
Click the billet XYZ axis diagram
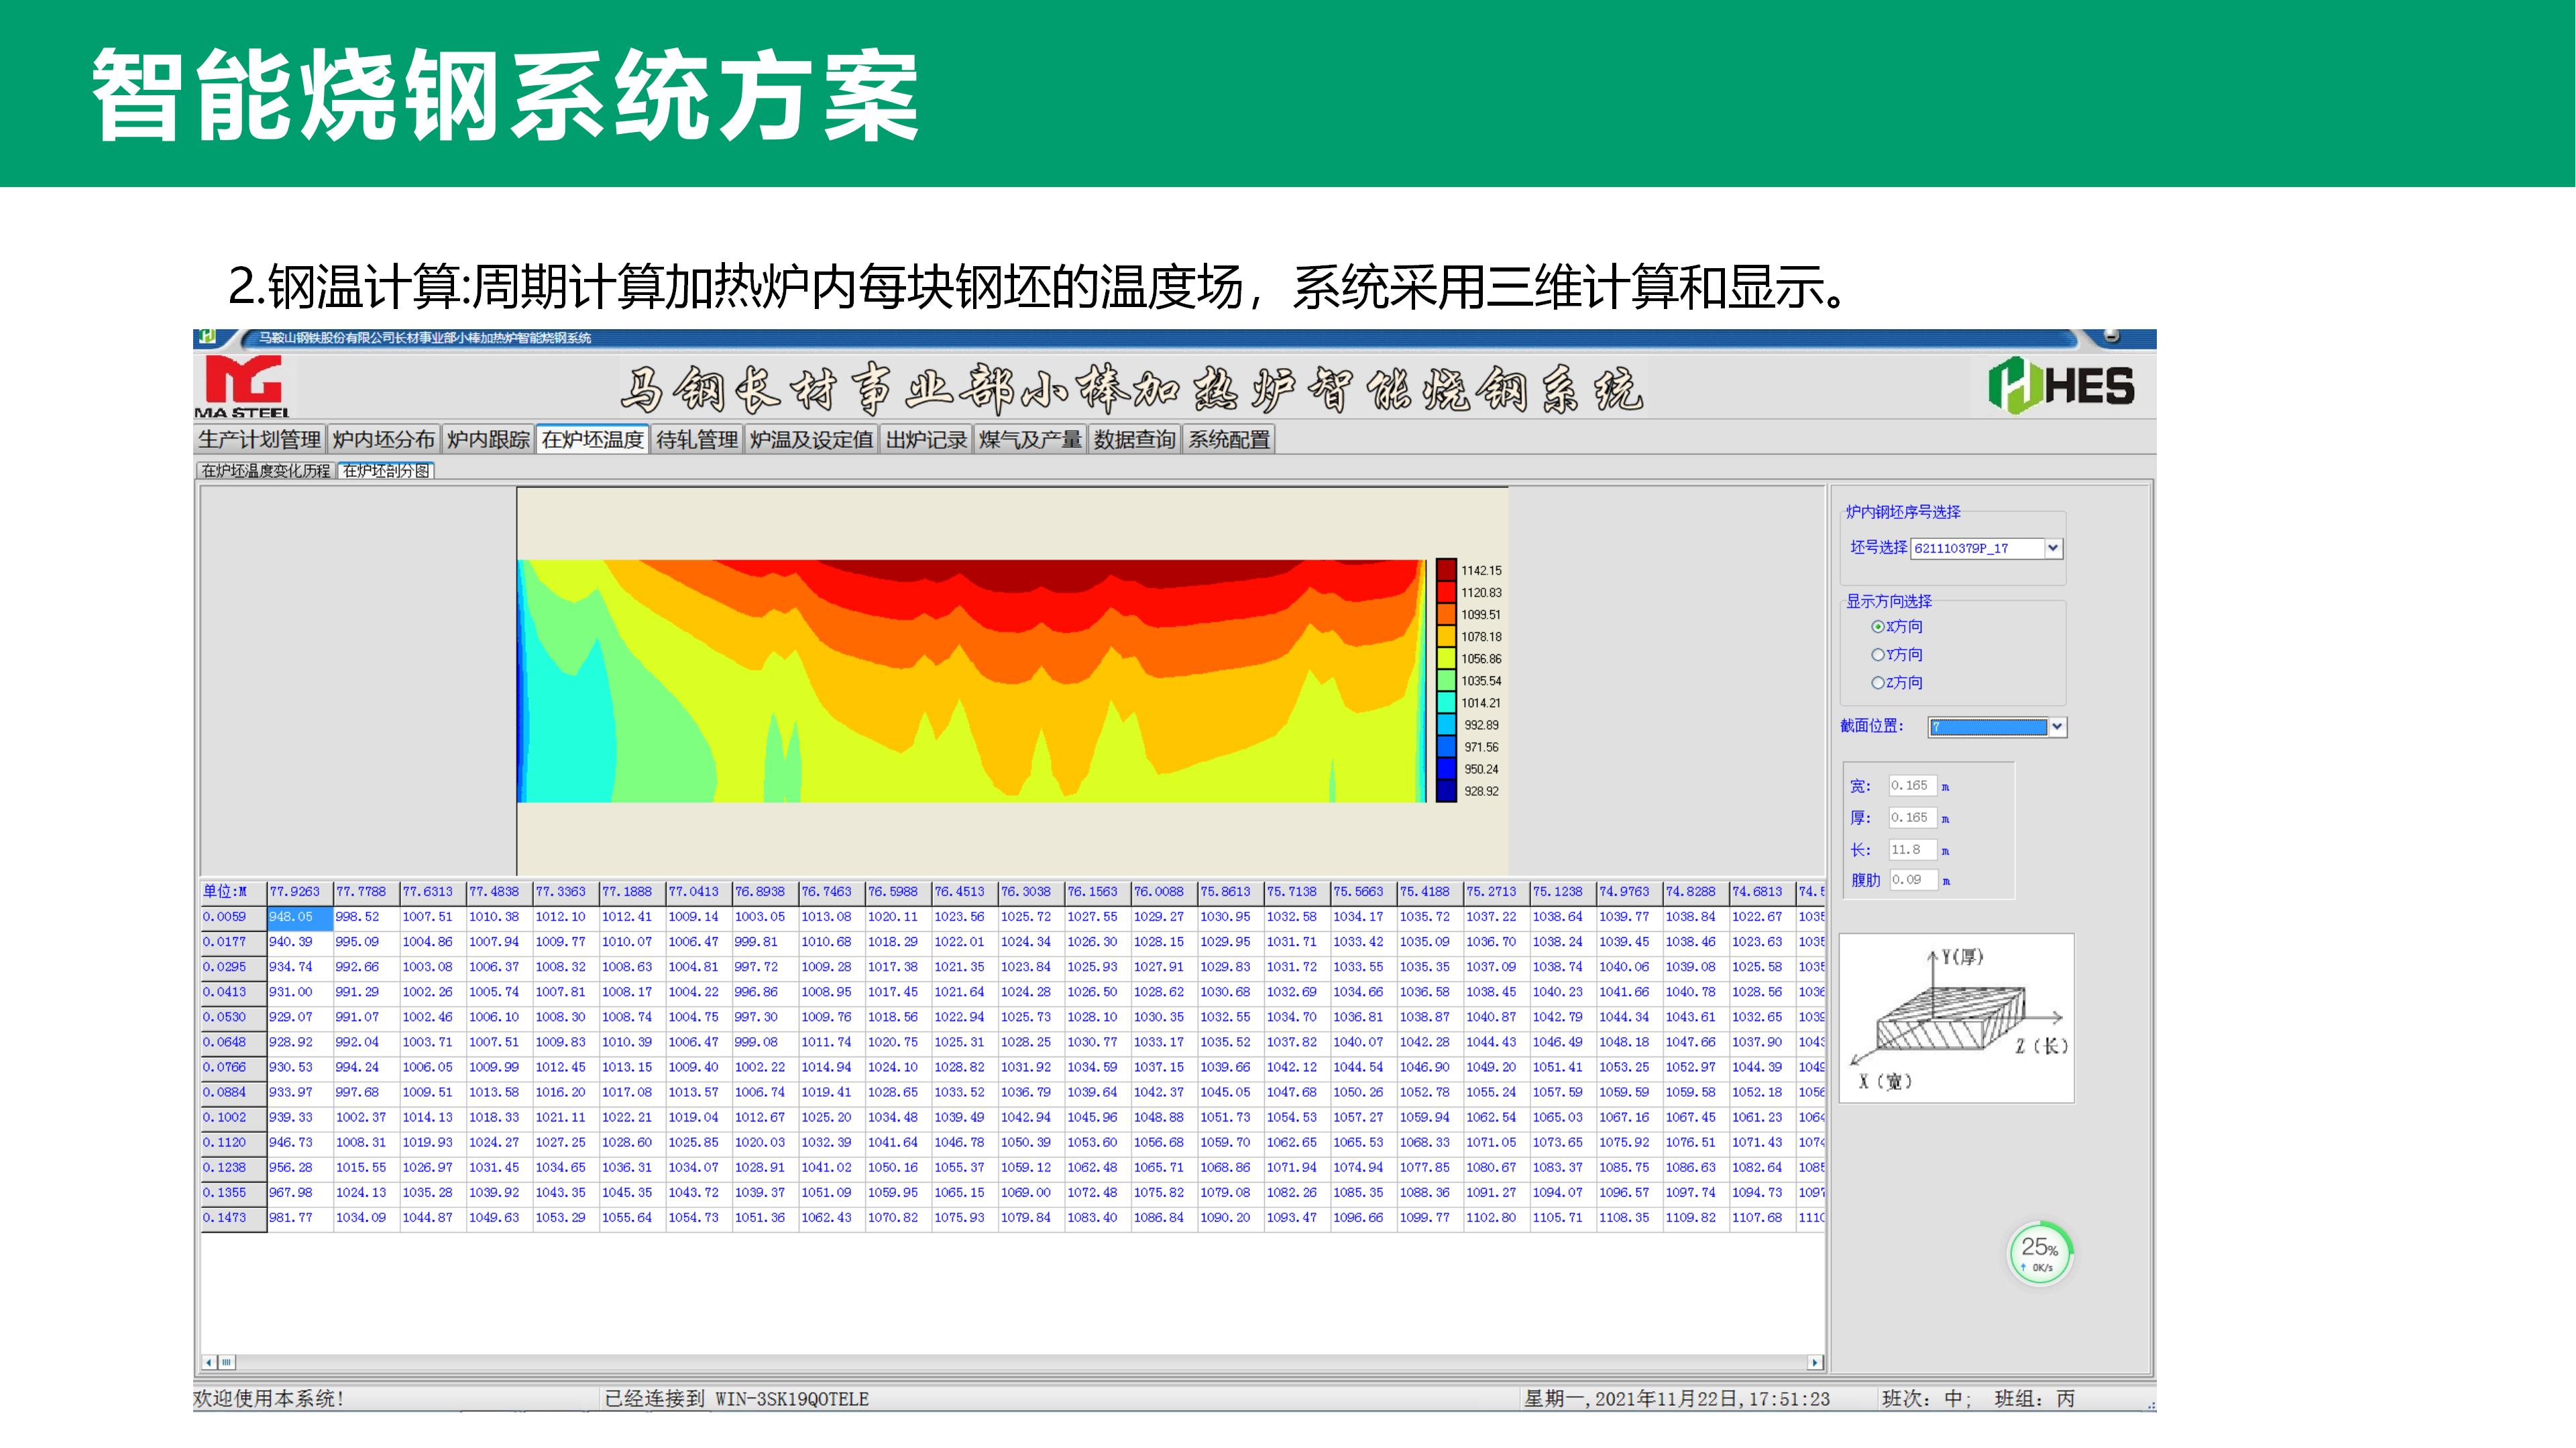click(x=1956, y=1018)
